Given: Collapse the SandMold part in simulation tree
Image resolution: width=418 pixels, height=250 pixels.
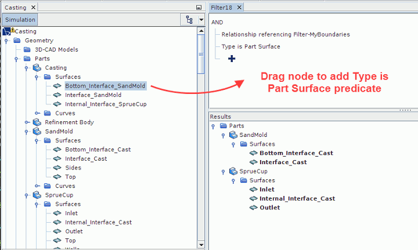Looking at the screenshot, I should coord(27,132).
